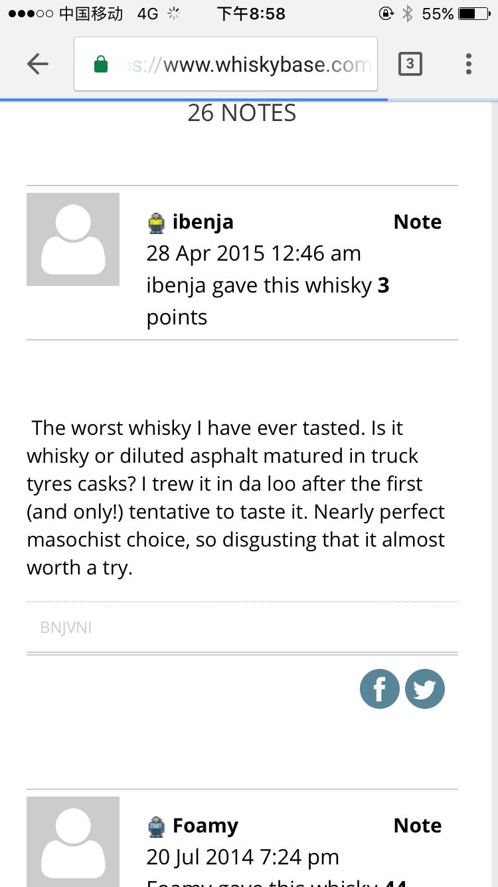Open ibenja's profile avatar picture
This screenshot has width=498, height=887.
click(x=72, y=239)
